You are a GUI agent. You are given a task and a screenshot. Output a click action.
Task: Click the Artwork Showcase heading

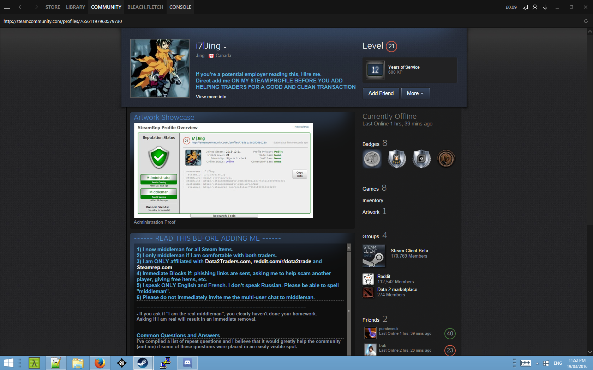164,117
